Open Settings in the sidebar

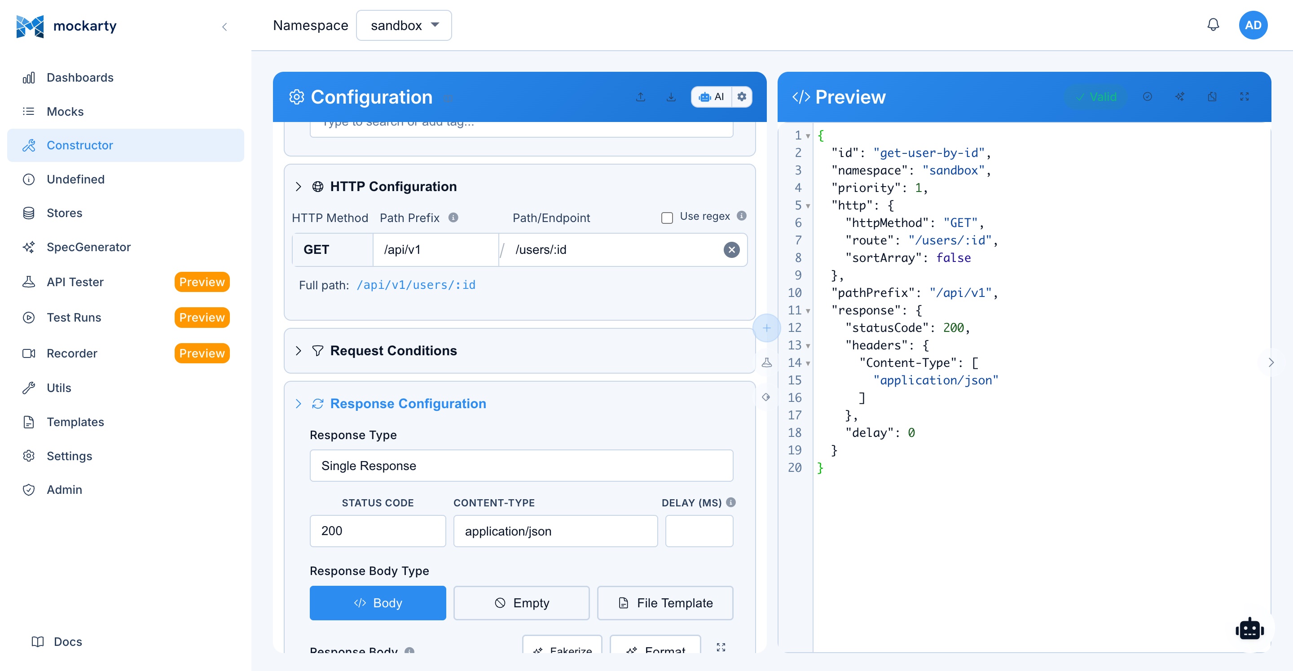[126, 456]
